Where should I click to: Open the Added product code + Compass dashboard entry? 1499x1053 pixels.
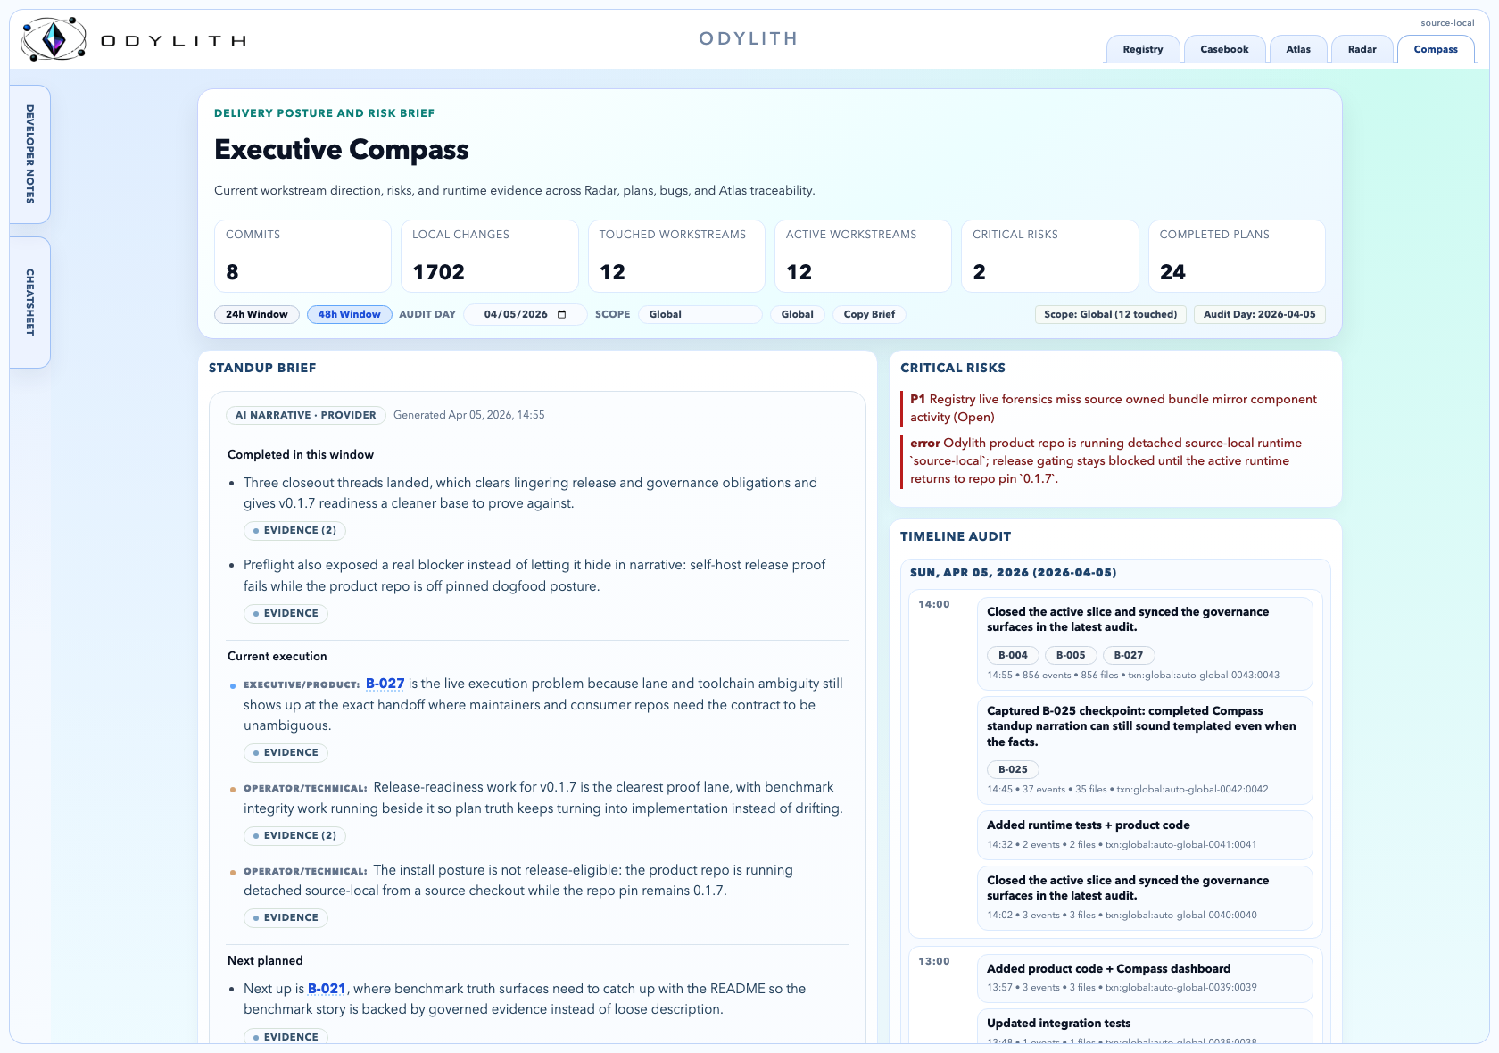coord(1145,978)
